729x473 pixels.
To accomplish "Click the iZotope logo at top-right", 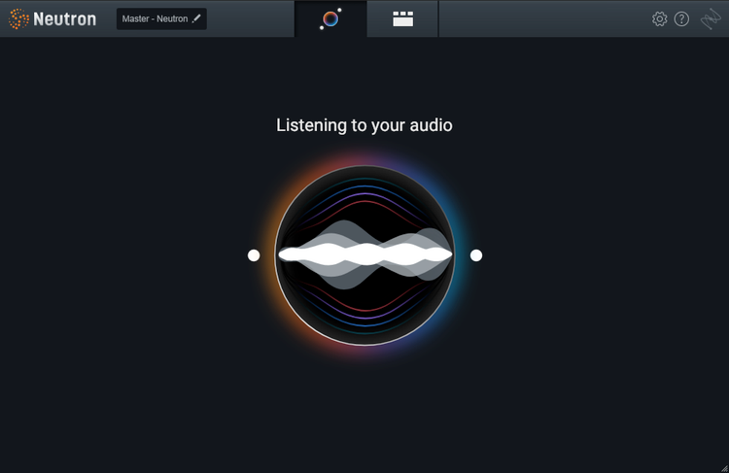I will (711, 19).
